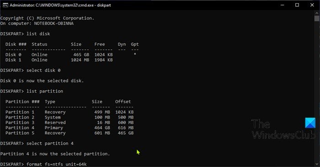Screen dimensions: 320x167
Task: Click the 'On computer: NOTEBOOK-OBINNA' line
Action: tap(37, 23)
